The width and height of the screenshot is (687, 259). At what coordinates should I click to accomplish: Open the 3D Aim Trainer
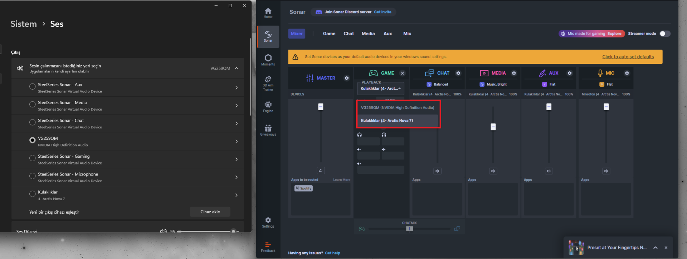[268, 83]
